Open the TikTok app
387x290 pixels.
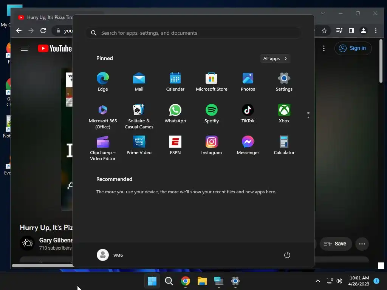click(248, 114)
